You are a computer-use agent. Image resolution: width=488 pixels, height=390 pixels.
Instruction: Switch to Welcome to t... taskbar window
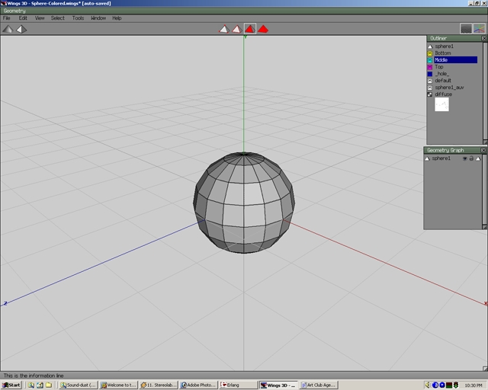tap(119, 385)
